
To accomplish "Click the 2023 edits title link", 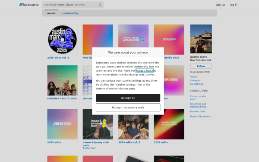I will point(54,142).
